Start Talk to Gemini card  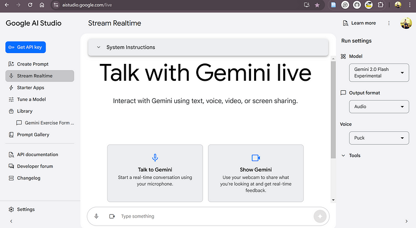tap(155, 173)
